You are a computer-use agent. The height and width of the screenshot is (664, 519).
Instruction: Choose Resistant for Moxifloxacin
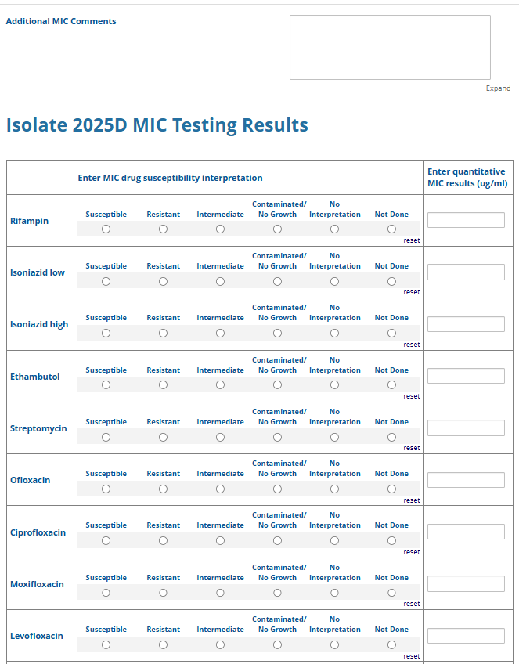pyautogui.click(x=163, y=593)
